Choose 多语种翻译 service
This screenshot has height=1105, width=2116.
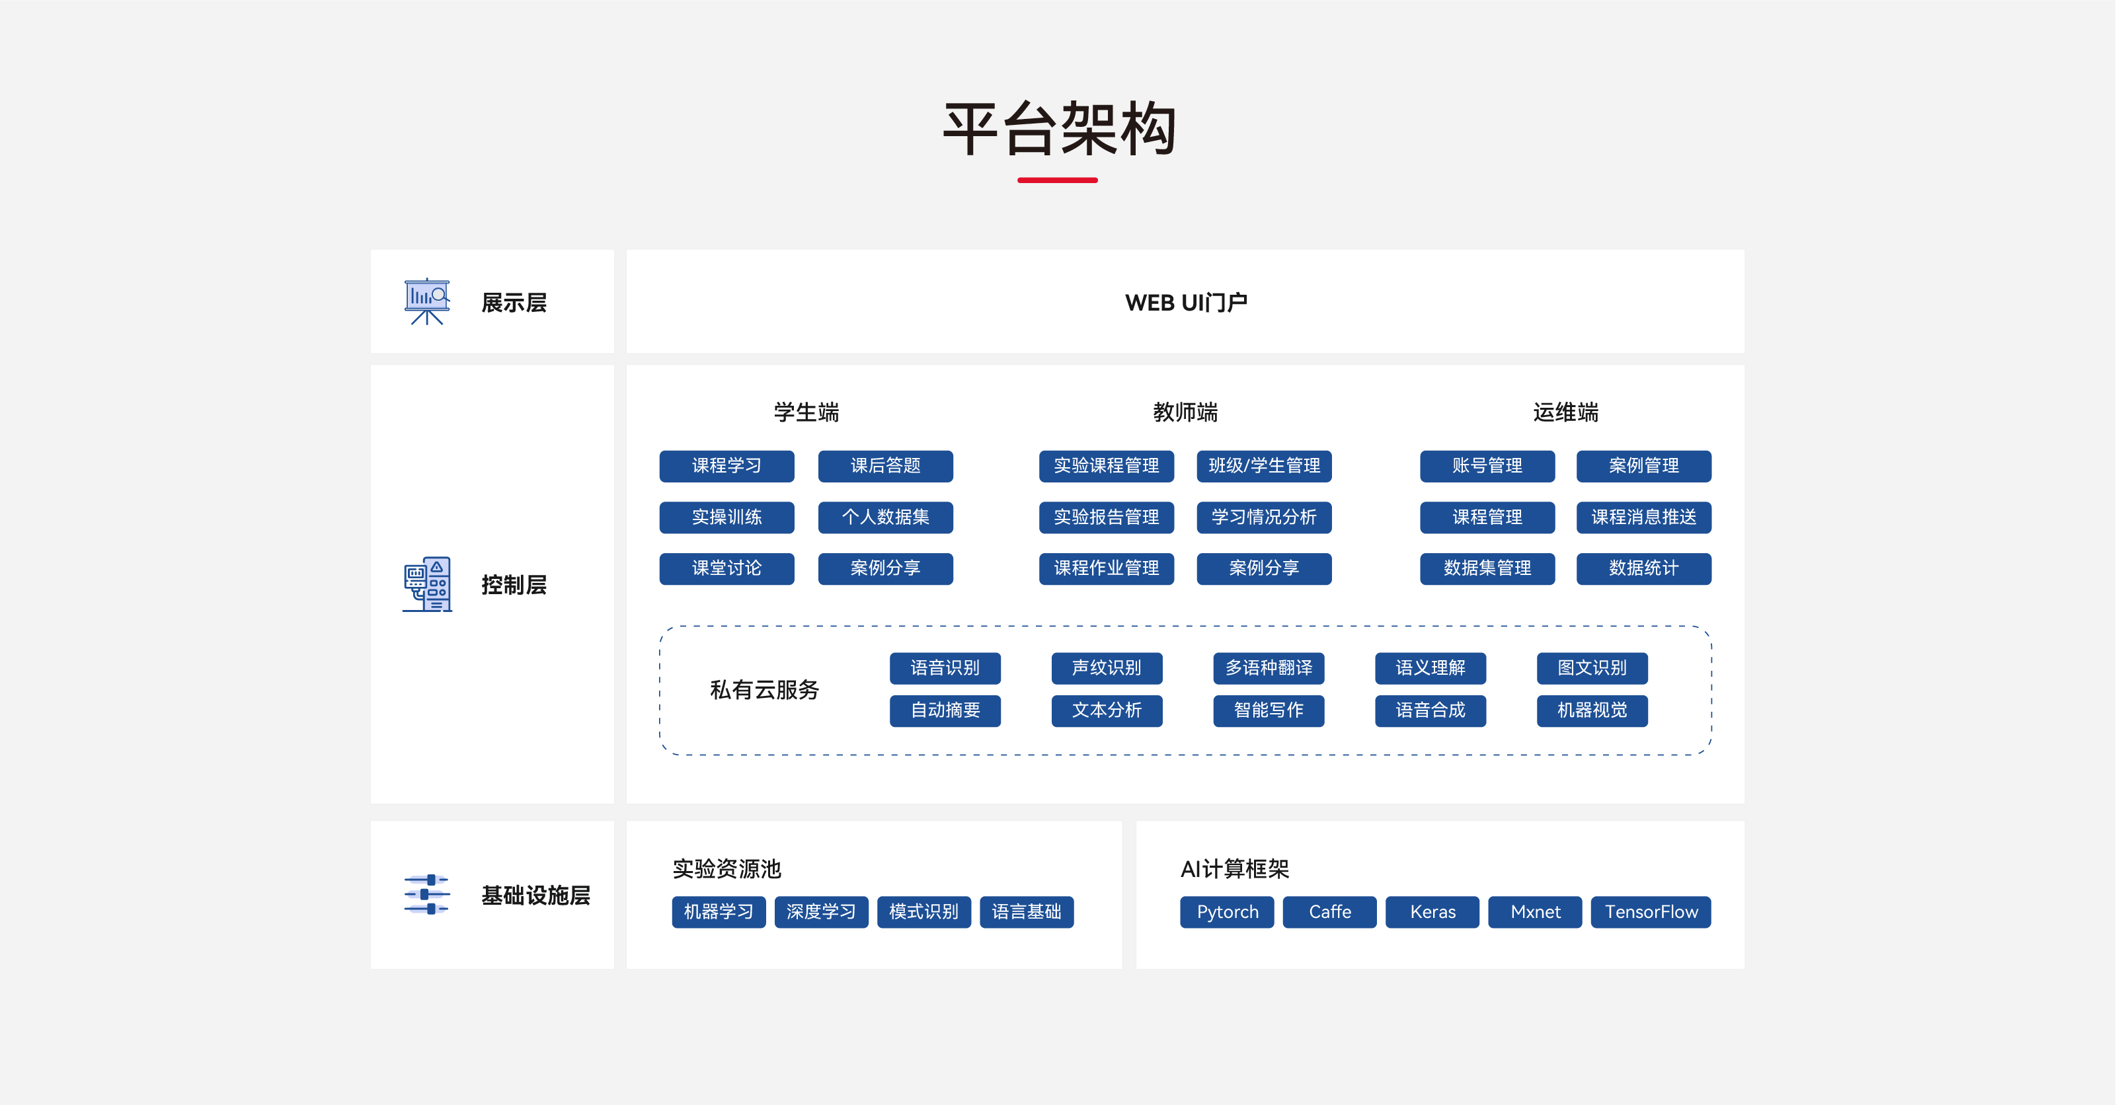pos(1269,668)
